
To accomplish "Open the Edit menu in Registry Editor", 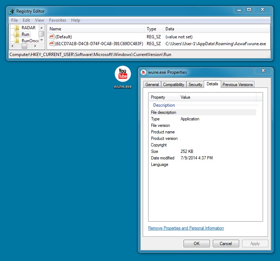I will [x=26, y=20].
